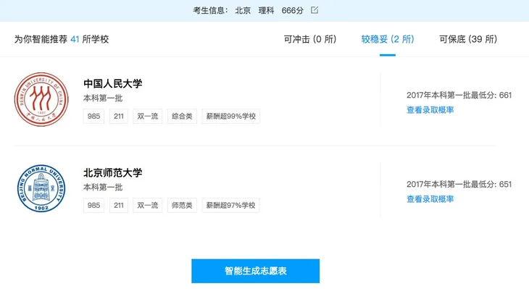Click the 211 tag under 中国人民大学
This screenshot has width=529, height=289.
119,117
